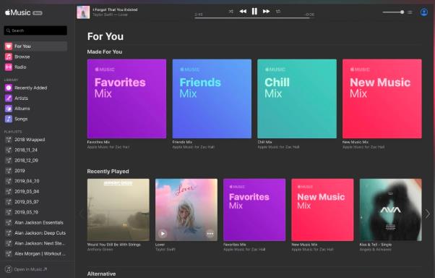Click the icon beside Albums

coord(9,109)
